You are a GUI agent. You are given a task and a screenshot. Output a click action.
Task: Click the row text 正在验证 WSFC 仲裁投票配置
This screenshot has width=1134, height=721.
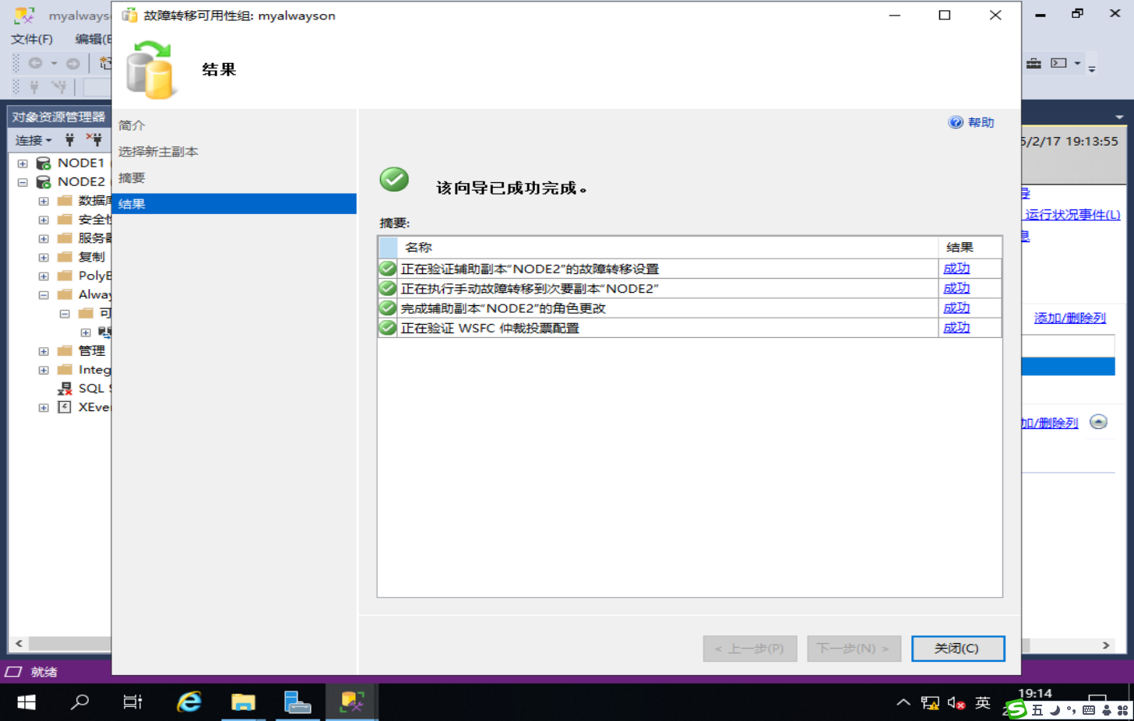490,329
